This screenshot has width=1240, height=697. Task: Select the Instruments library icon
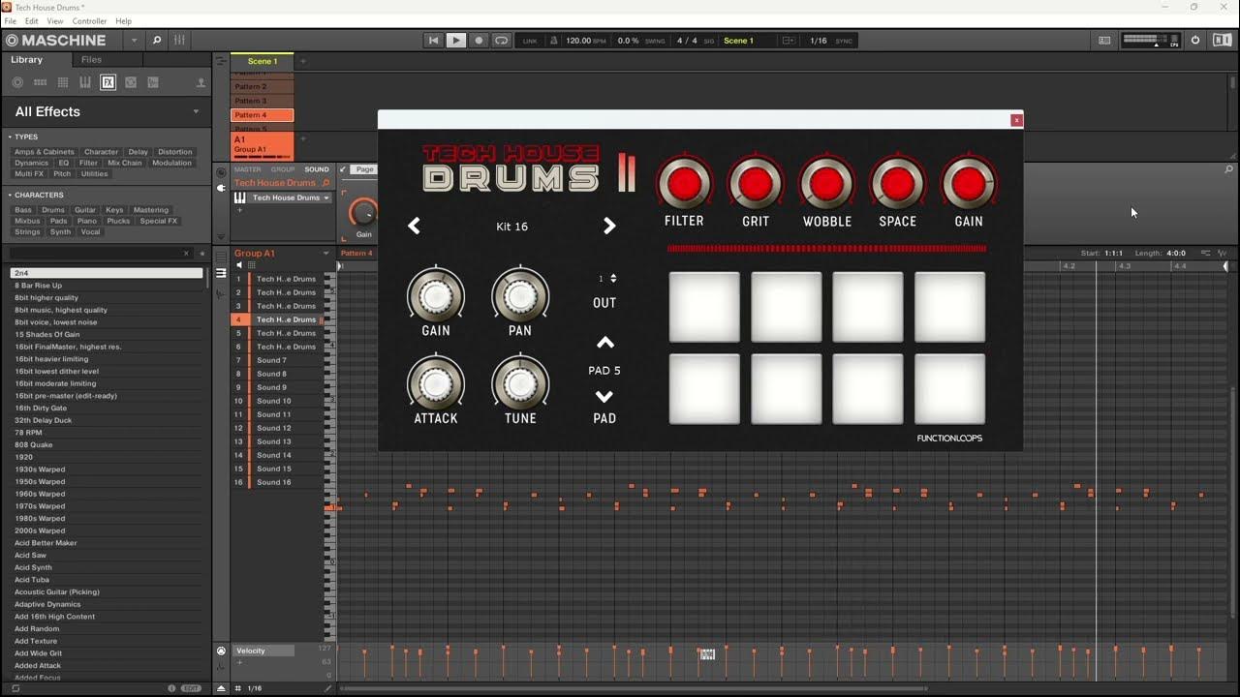click(x=85, y=83)
